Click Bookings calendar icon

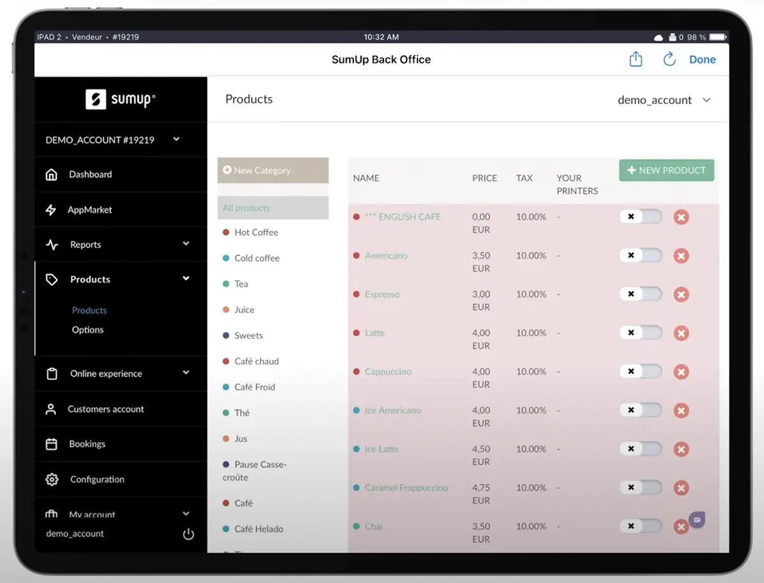[x=52, y=444]
